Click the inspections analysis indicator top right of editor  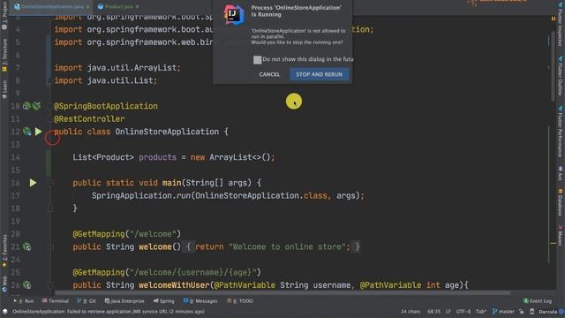pyautogui.click(x=554, y=19)
